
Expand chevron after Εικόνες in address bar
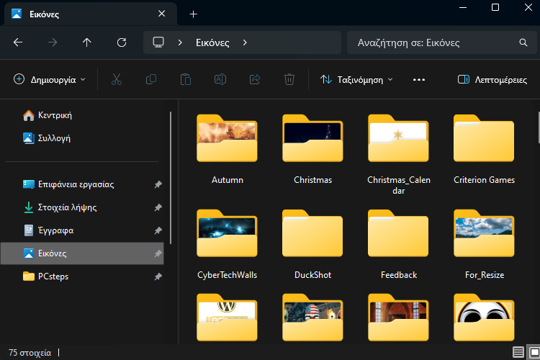[x=245, y=42]
